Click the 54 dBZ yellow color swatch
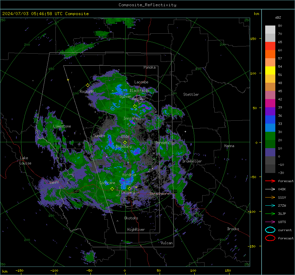This screenshot has width=295, height=275. pyautogui.click(x=270, y=70)
